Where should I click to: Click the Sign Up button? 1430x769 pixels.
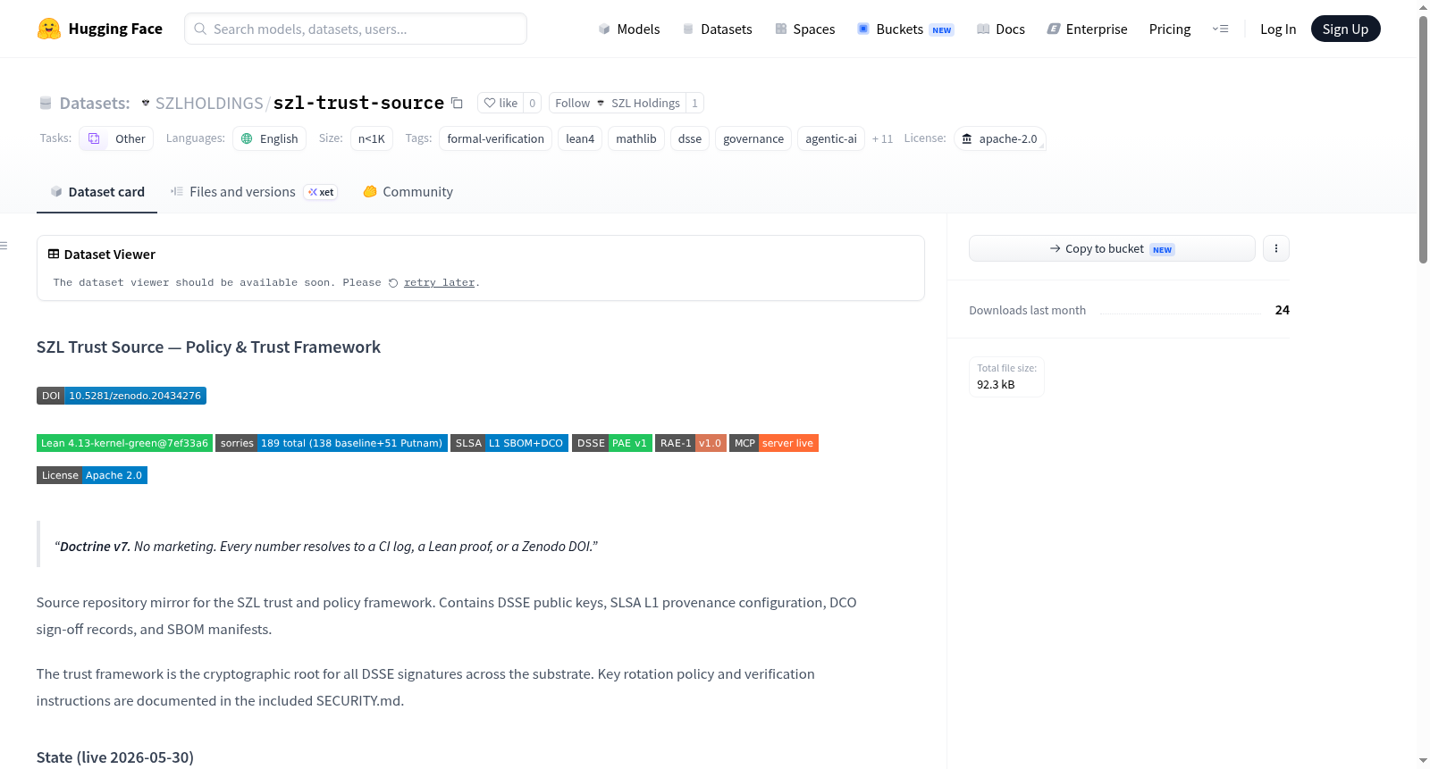(1346, 29)
